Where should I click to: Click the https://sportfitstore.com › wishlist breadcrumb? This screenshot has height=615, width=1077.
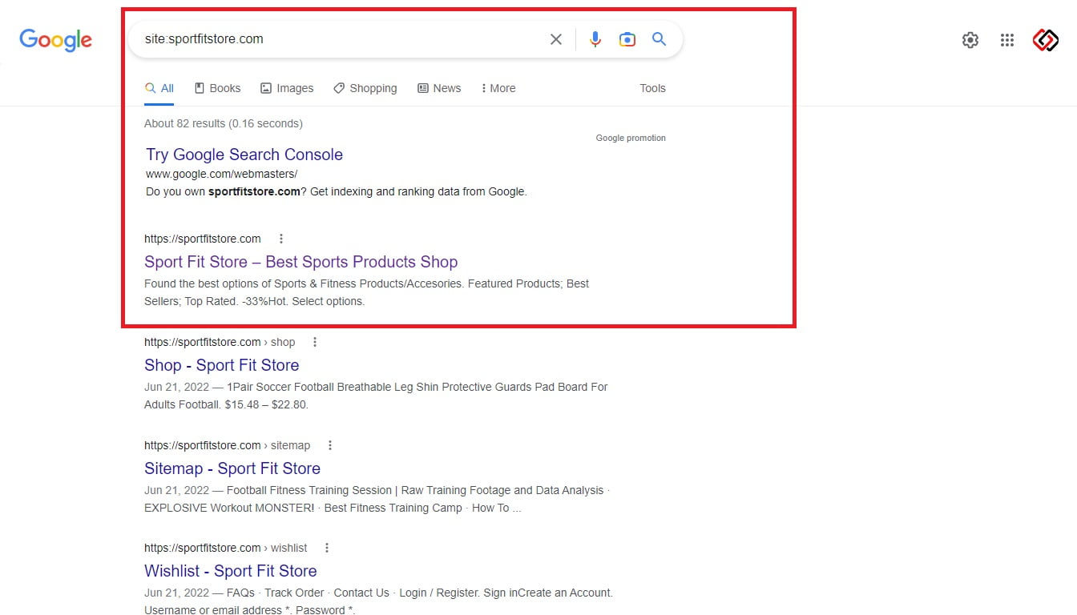point(225,548)
